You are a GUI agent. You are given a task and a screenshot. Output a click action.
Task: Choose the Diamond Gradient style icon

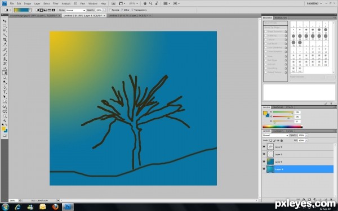click(54, 10)
